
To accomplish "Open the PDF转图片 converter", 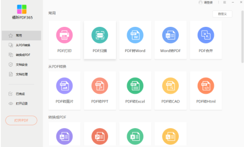I will 64,91.
